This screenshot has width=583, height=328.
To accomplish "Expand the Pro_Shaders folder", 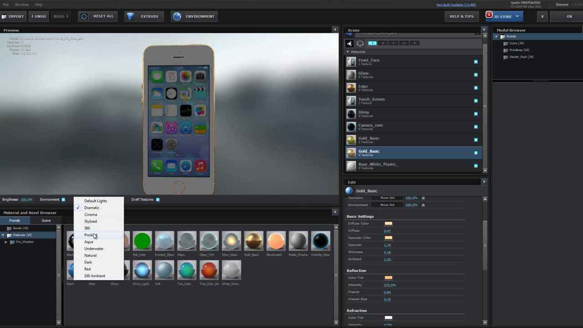I will tap(6, 242).
